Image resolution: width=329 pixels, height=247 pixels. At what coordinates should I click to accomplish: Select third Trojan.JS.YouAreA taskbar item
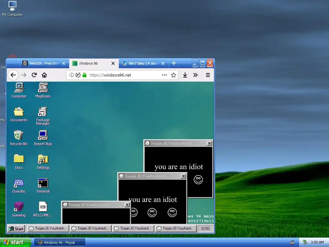click(133, 229)
